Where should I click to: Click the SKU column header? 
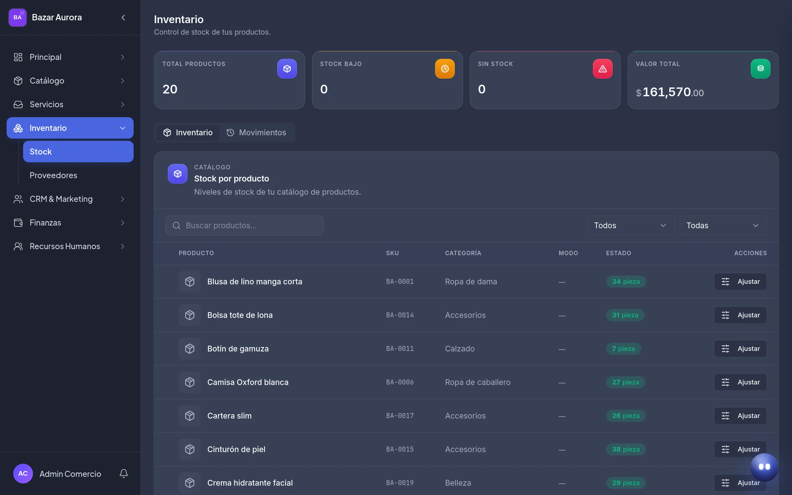point(392,253)
